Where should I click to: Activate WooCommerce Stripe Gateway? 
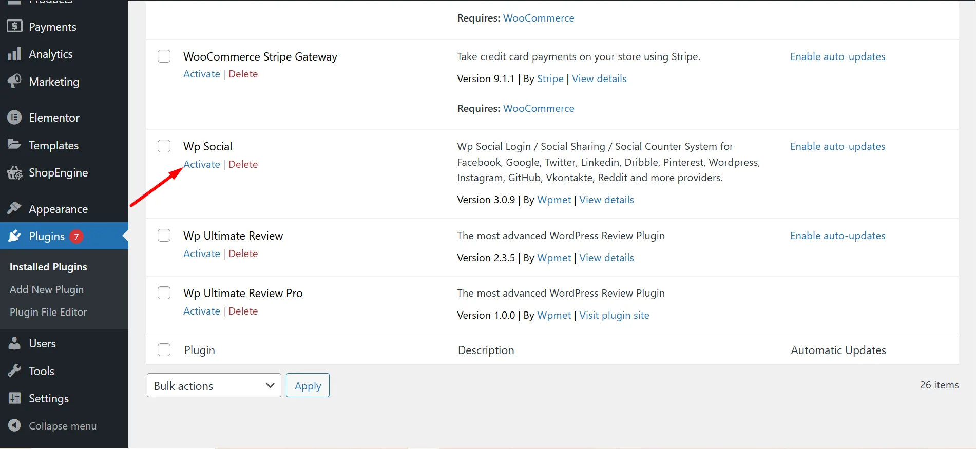202,74
